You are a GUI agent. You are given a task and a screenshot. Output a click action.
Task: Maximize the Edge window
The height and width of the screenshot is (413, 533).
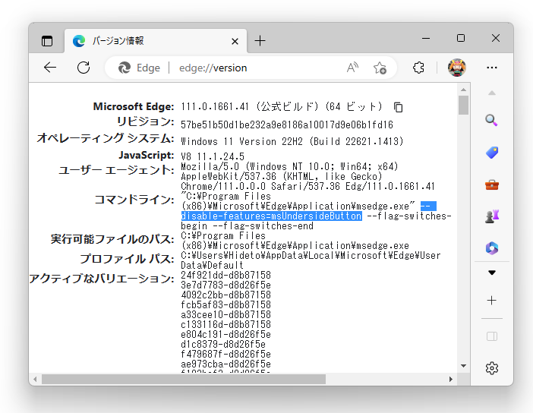[x=461, y=38]
